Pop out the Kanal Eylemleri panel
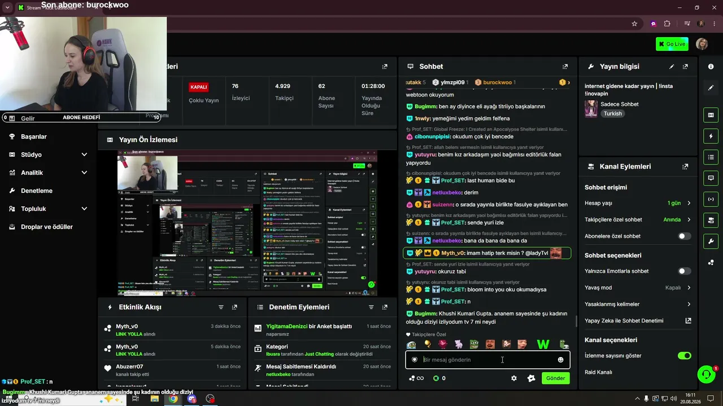723x406 pixels. click(x=685, y=167)
